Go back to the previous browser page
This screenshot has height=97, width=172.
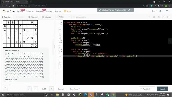pos(2,6)
